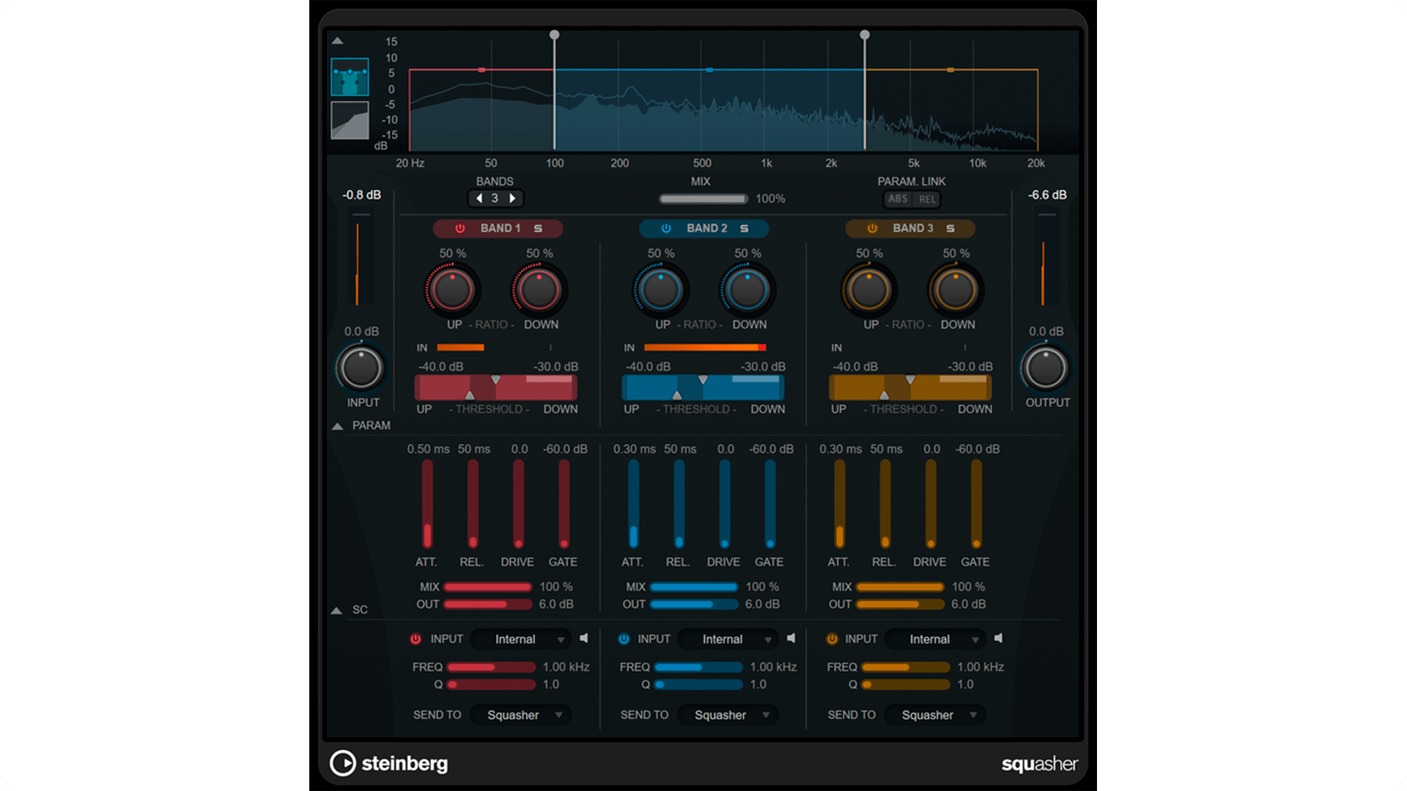Viewport: 1407px width, 791px height.
Task: Click the INPUT gain knob
Action: pyautogui.click(x=361, y=368)
